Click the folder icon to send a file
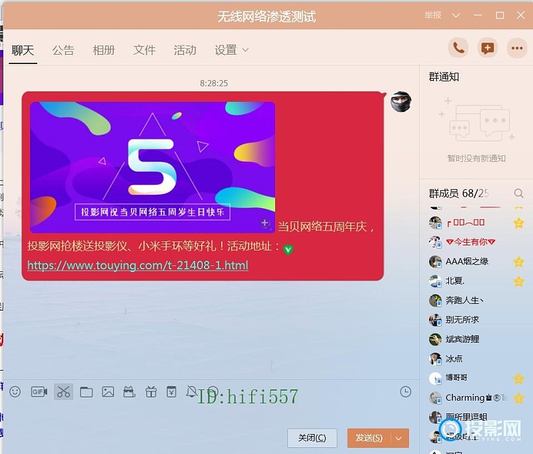The width and height of the screenshot is (533, 454). (87, 392)
